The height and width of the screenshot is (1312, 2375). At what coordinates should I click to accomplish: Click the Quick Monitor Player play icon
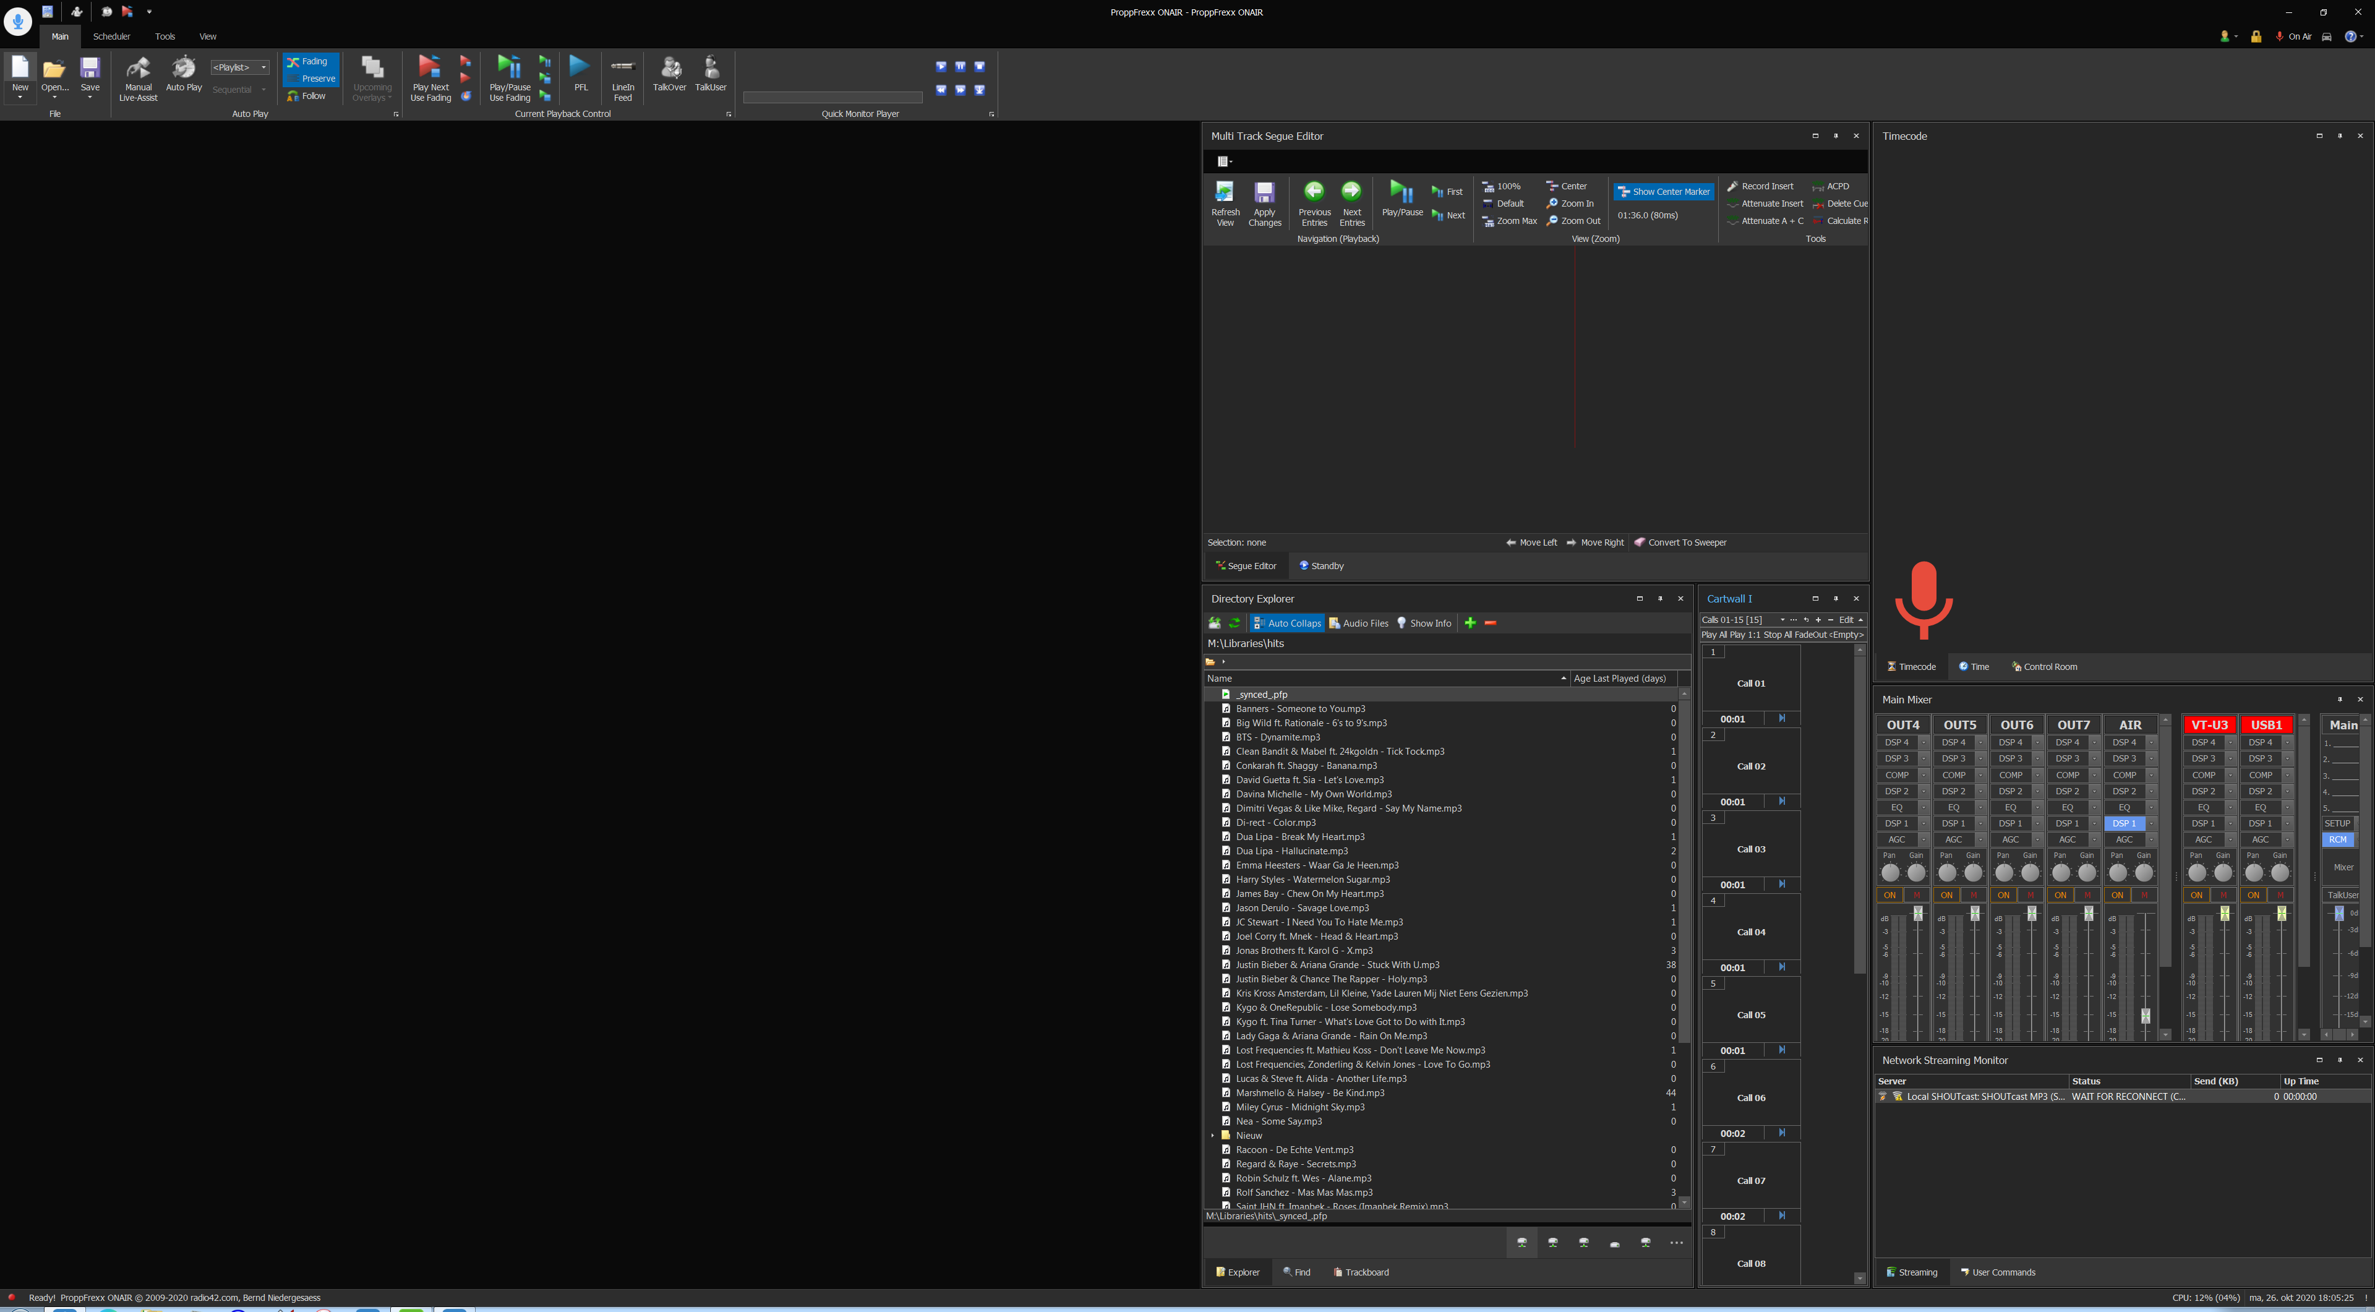point(941,66)
